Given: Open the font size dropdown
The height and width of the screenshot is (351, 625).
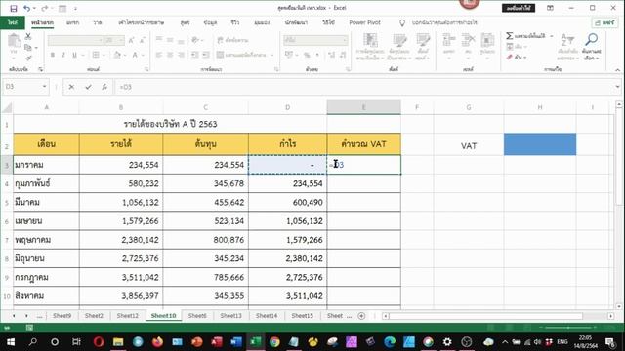Looking at the screenshot, I should 121,40.
